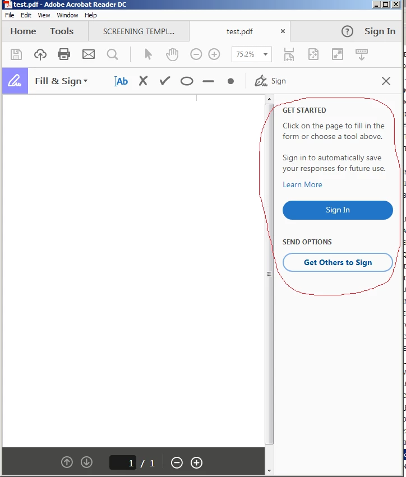Open the Fill & Sign dropdown menu
This screenshot has width=406, height=477.
pos(61,81)
